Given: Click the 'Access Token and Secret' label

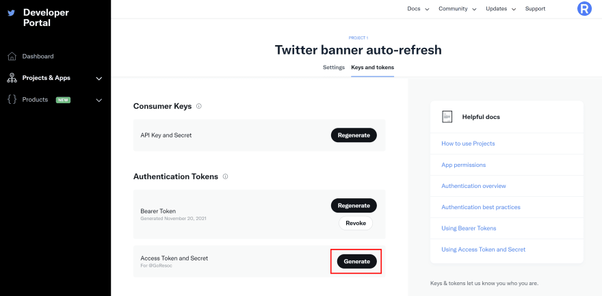Looking at the screenshot, I should tap(174, 258).
